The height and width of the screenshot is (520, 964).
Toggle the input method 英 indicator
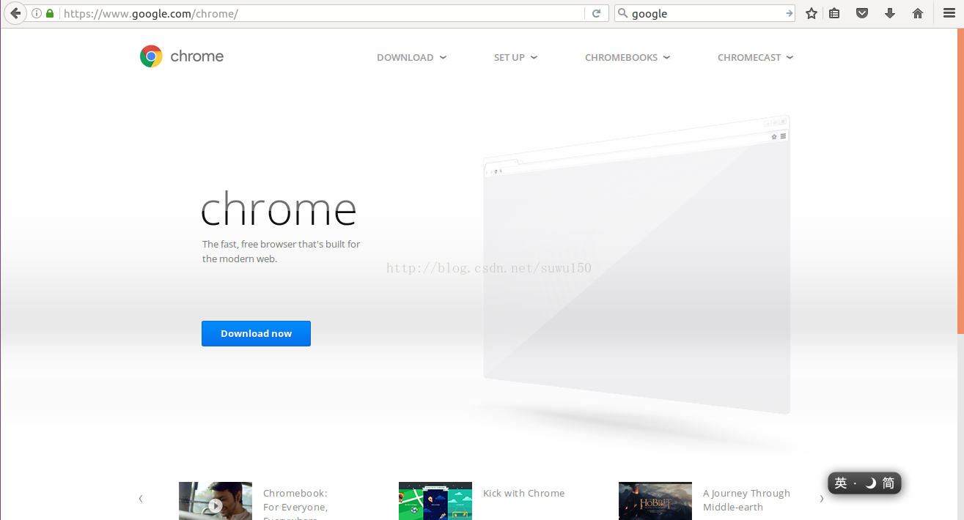coord(841,483)
